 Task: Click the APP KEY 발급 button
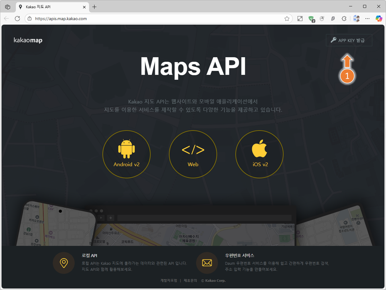tap(349, 40)
